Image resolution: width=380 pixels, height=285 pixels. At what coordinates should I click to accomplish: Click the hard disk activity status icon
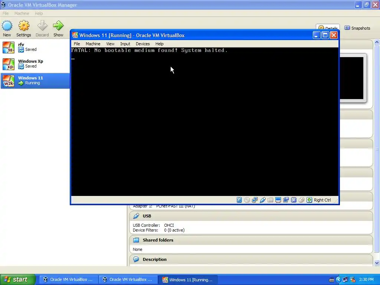[239, 200]
